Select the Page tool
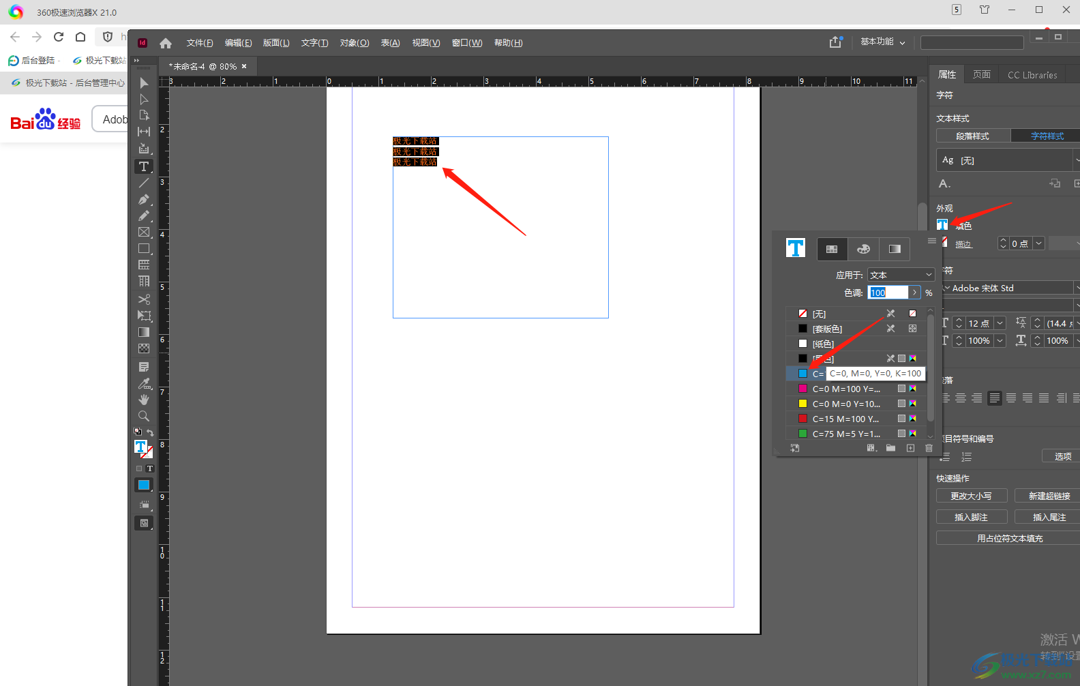1080x686 pixels. 144,115
